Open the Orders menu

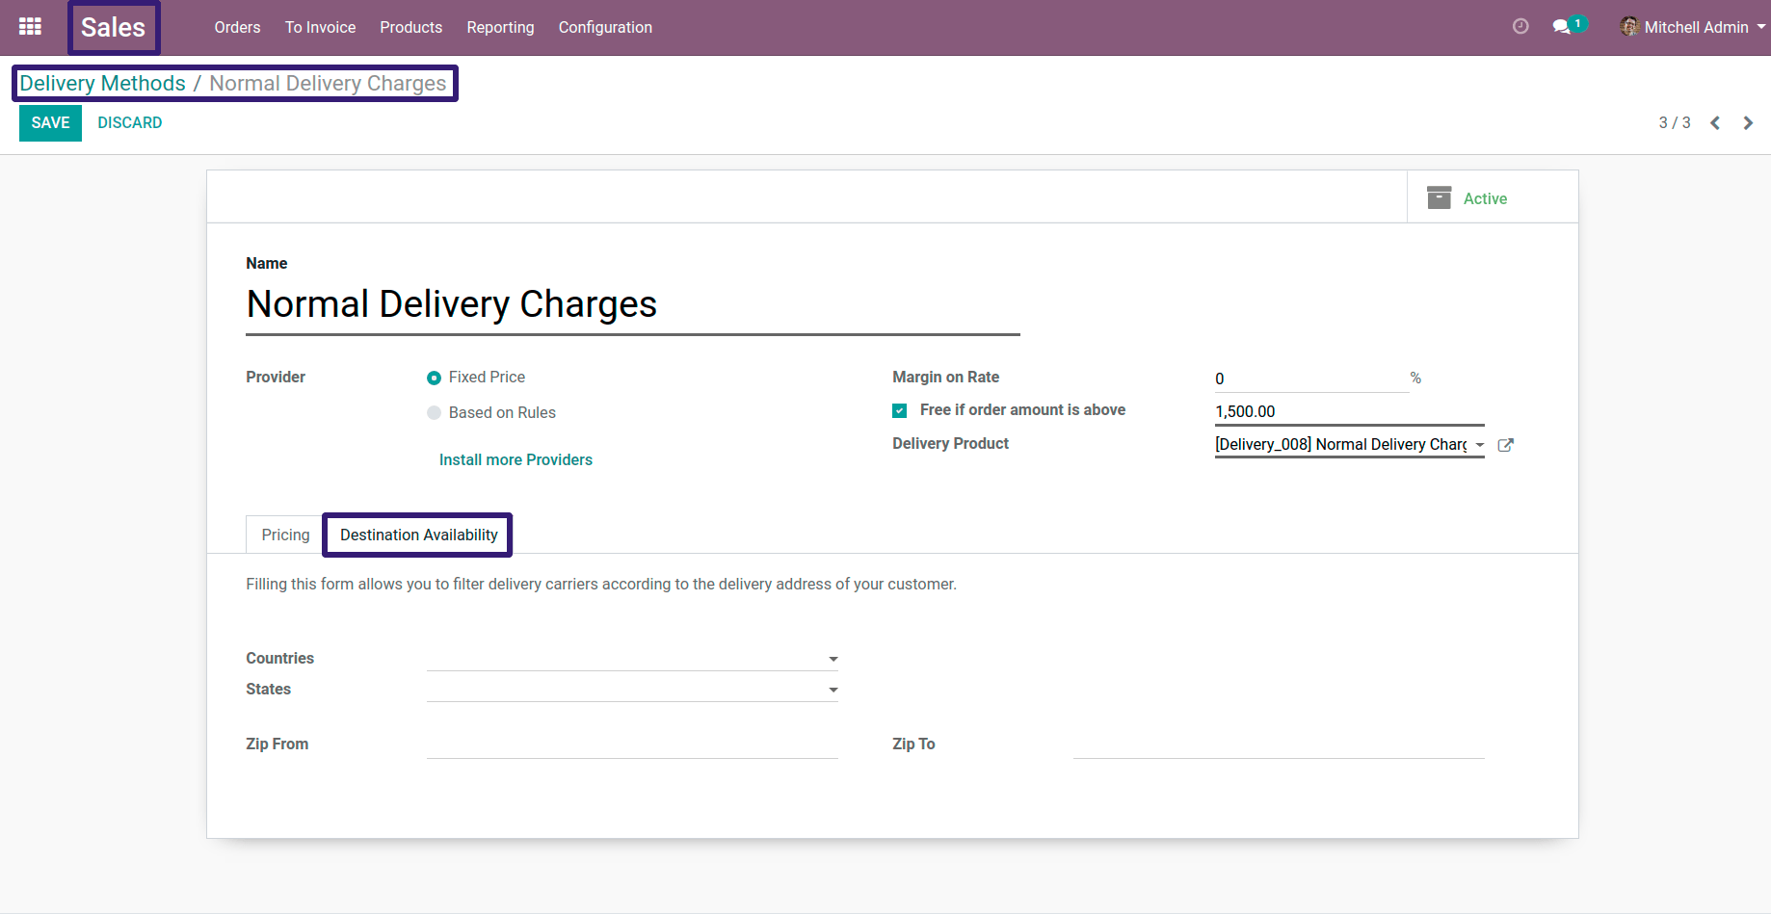click(x=237, y=27)
